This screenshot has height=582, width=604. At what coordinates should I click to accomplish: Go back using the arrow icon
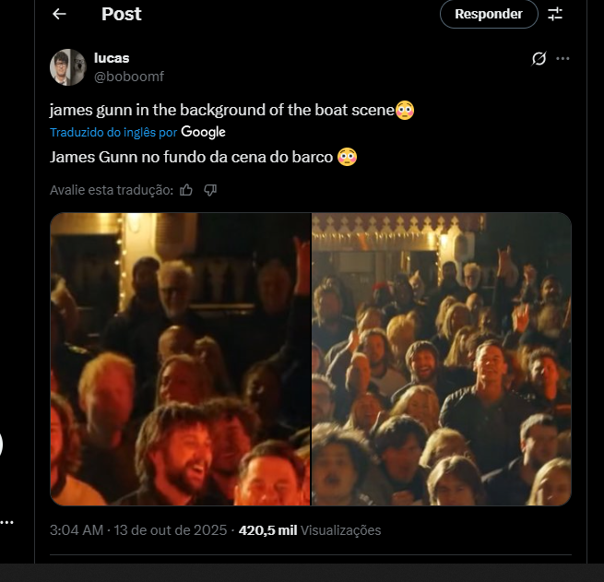pos(60,14)
